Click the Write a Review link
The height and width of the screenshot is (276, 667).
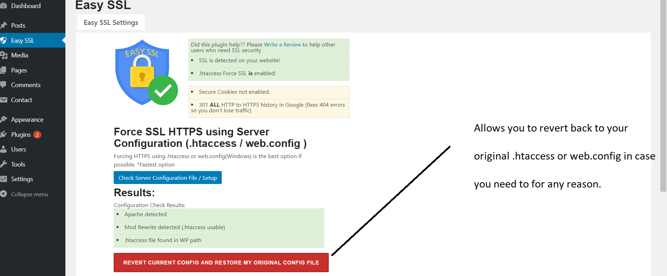click(282, 45)
